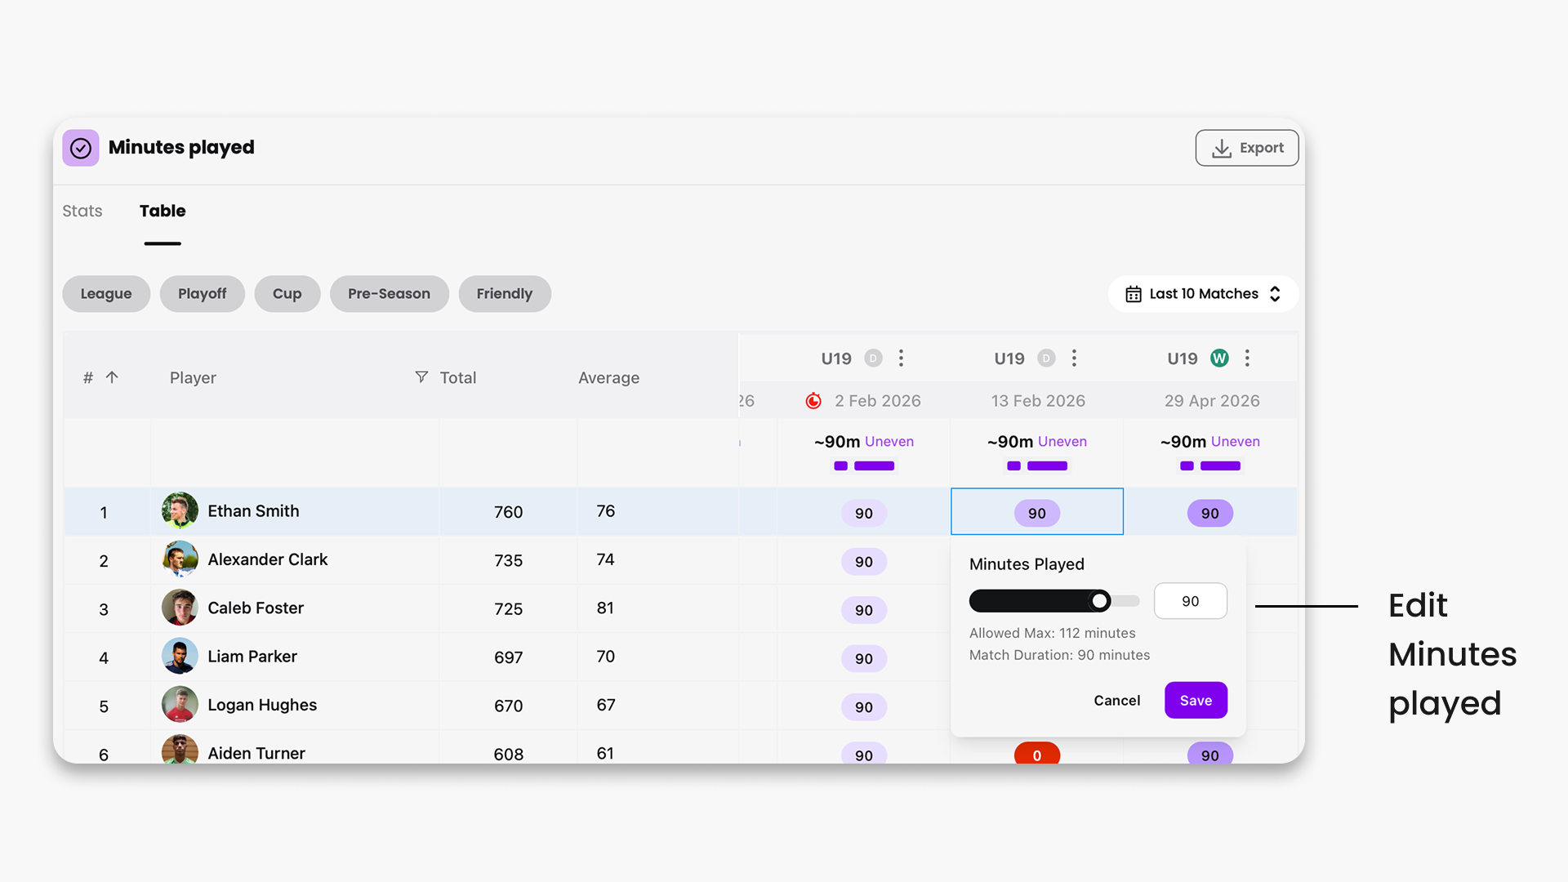
Task: Click the W result badge of 29 Apr match
Action: pyautogui.click(x=1219, y=359)
